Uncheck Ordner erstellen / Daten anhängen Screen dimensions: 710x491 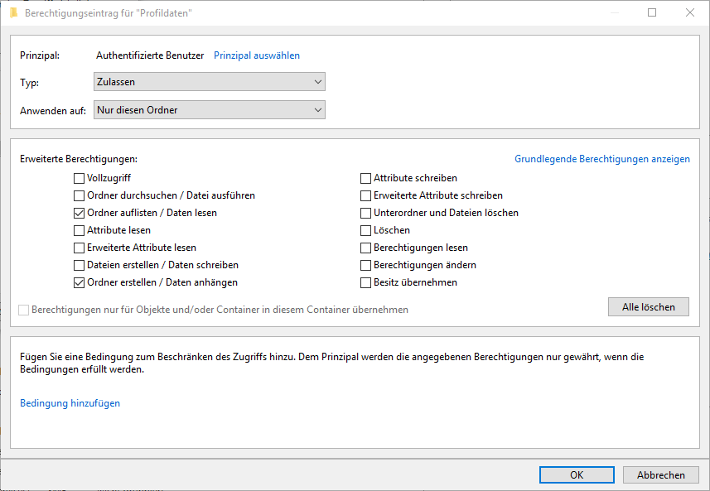[80, 282]
